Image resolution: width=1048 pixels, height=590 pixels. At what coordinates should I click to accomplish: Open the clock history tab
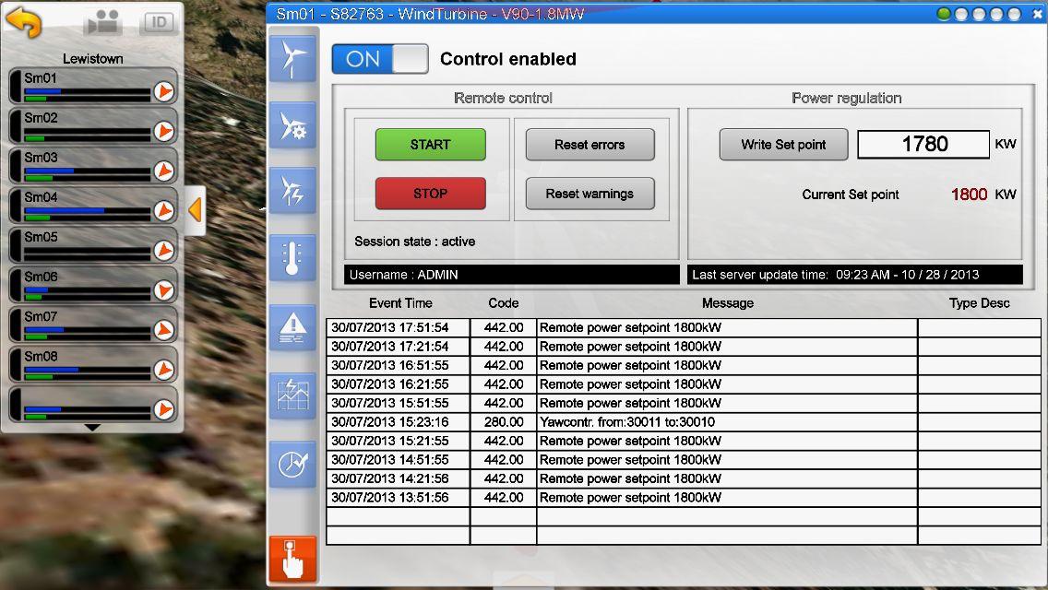point(292,464)
